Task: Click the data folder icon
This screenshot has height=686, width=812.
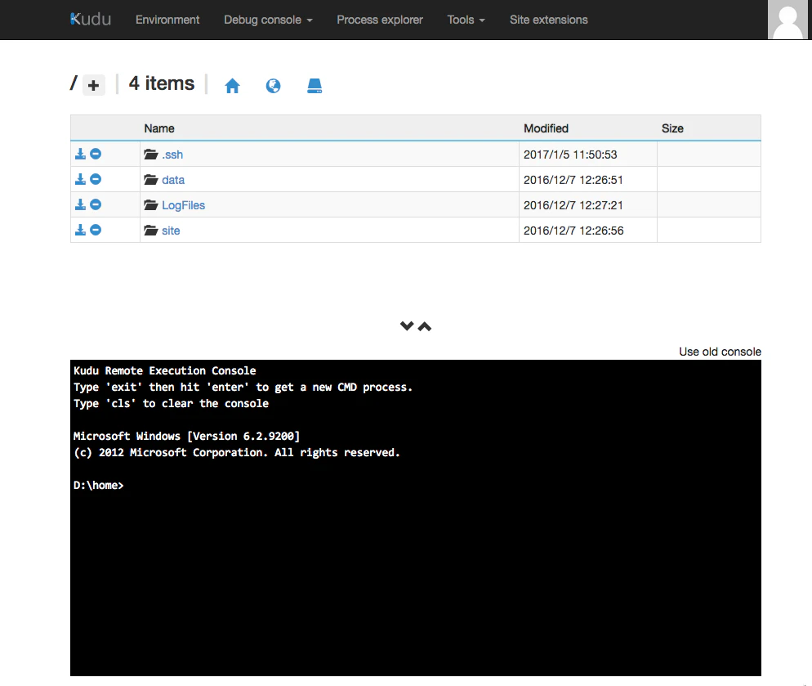Action: point(150,179)
